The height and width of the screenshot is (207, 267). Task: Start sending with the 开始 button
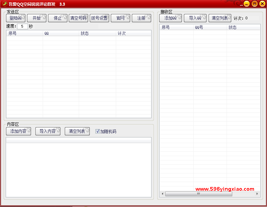tap(37, 18)
